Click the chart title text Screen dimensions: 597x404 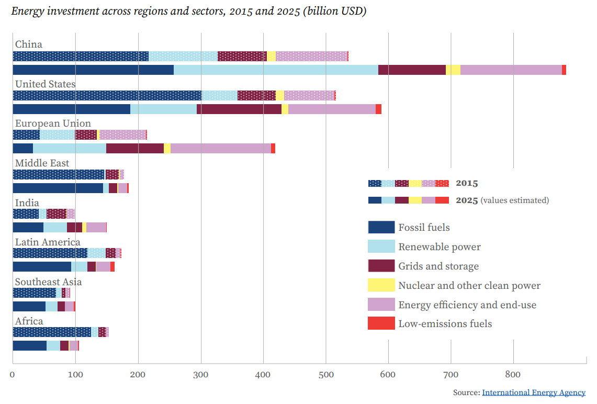188,12
